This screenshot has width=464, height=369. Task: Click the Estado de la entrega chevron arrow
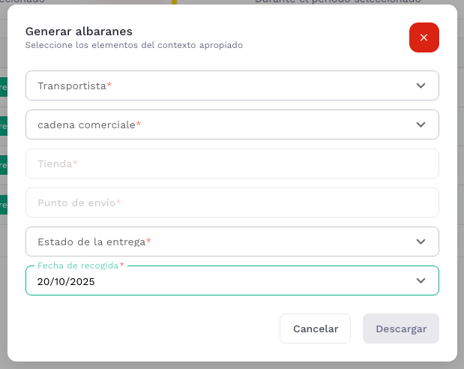pyautogui.click(x=421, y=241)
